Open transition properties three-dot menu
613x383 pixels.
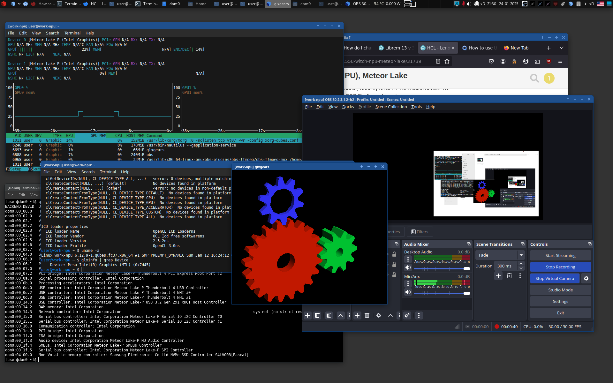(520, 276)
